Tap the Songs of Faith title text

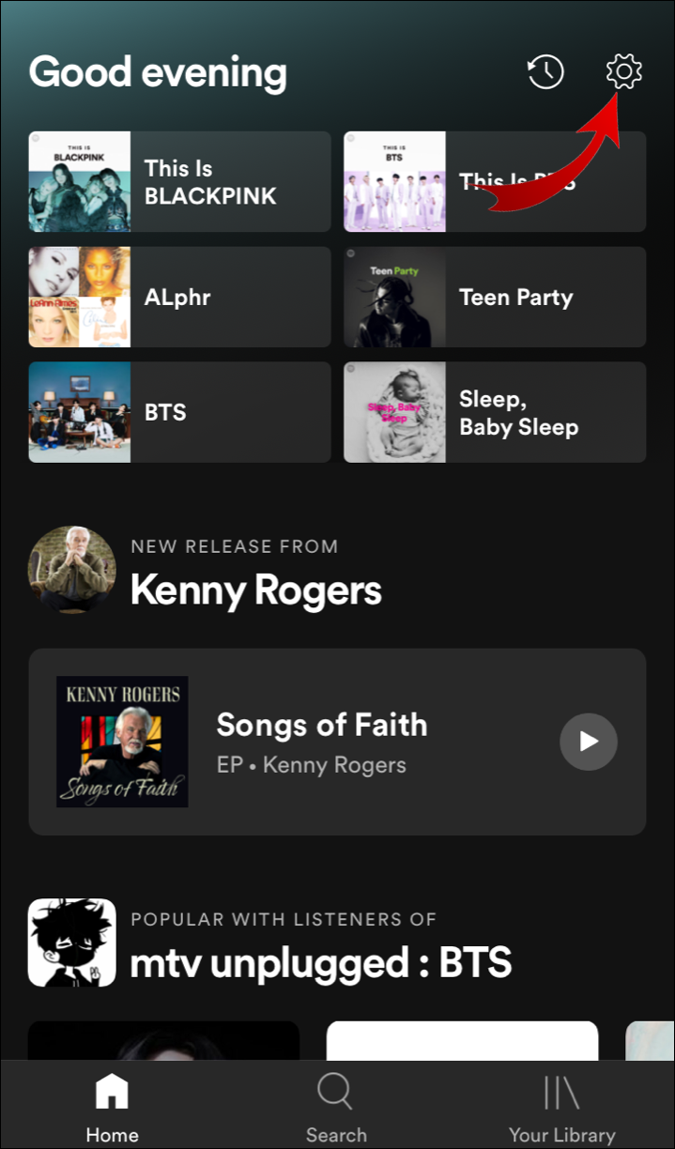click(321, 725)
